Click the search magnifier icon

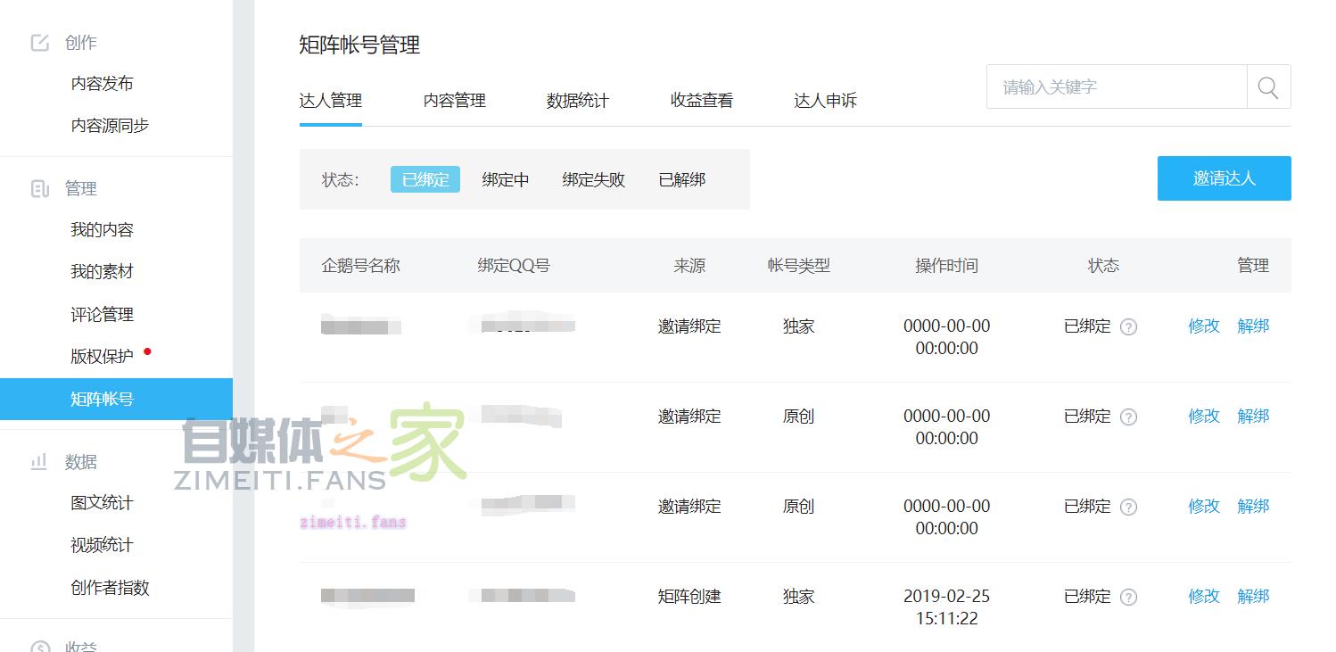point(1268,87)
